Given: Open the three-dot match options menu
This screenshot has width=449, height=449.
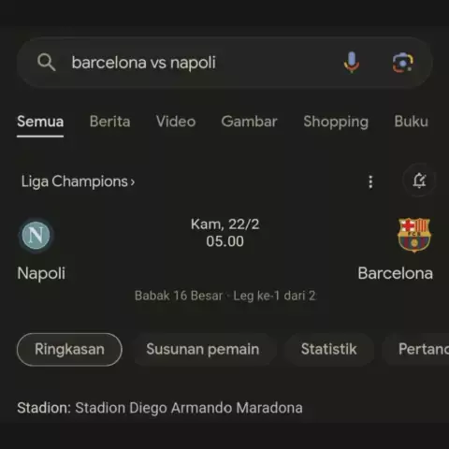Looking at the screenshot, I should point(370,181).
